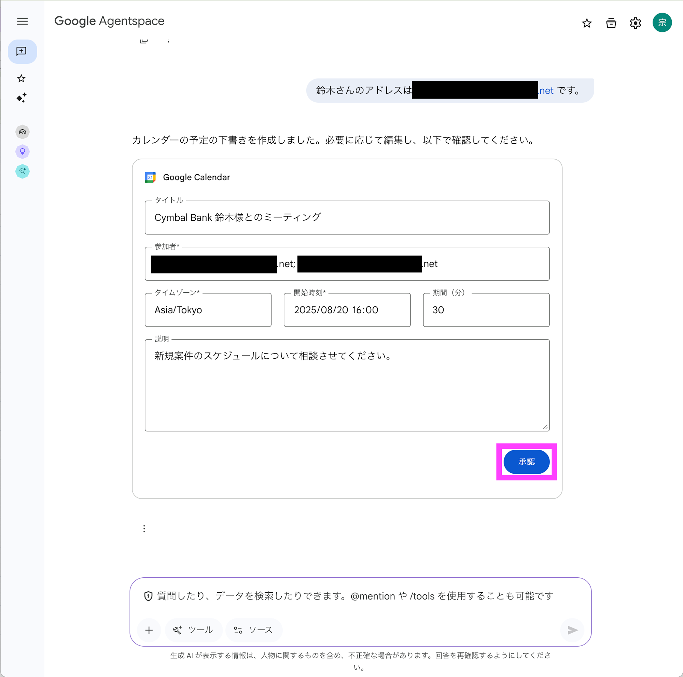Screen dimensions: 683x677
Task: Grab the description box resize handle
Action: click(x=545, y=427)
